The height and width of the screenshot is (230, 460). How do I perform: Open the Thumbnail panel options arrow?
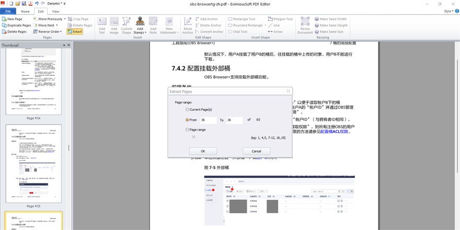(x=64, y=45)
